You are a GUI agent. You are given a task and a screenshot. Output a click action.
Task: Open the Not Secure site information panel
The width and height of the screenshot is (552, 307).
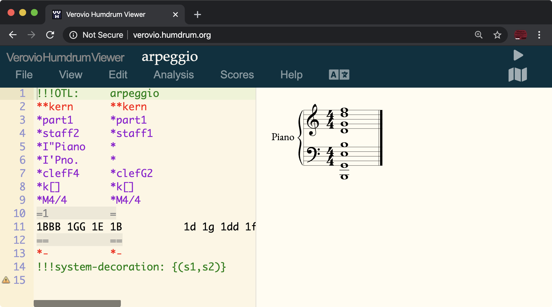click(x=73, y=35)
